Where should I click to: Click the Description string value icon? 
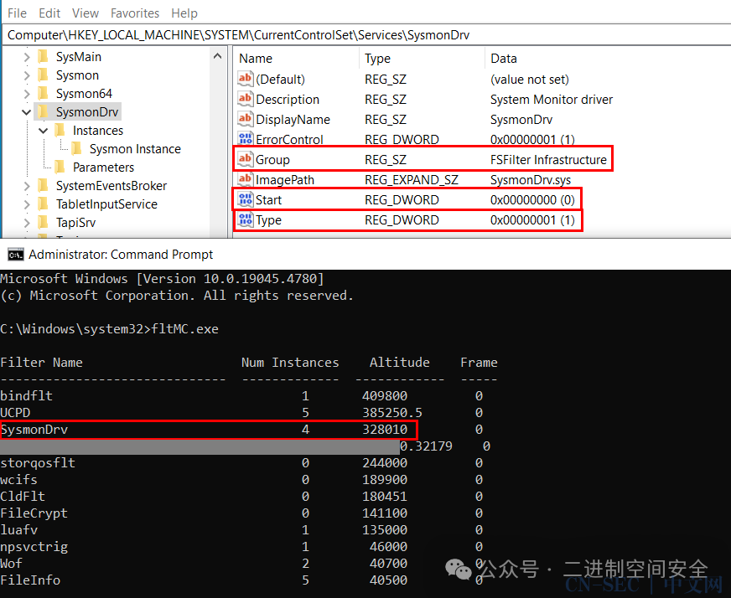pyautogui.click(x=246, y=99)
